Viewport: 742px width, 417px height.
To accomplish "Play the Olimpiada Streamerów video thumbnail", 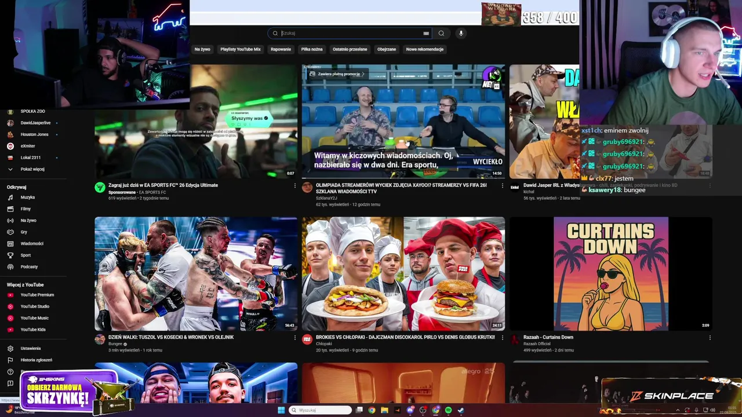I will pyautogui.click(x=403, y=121).
